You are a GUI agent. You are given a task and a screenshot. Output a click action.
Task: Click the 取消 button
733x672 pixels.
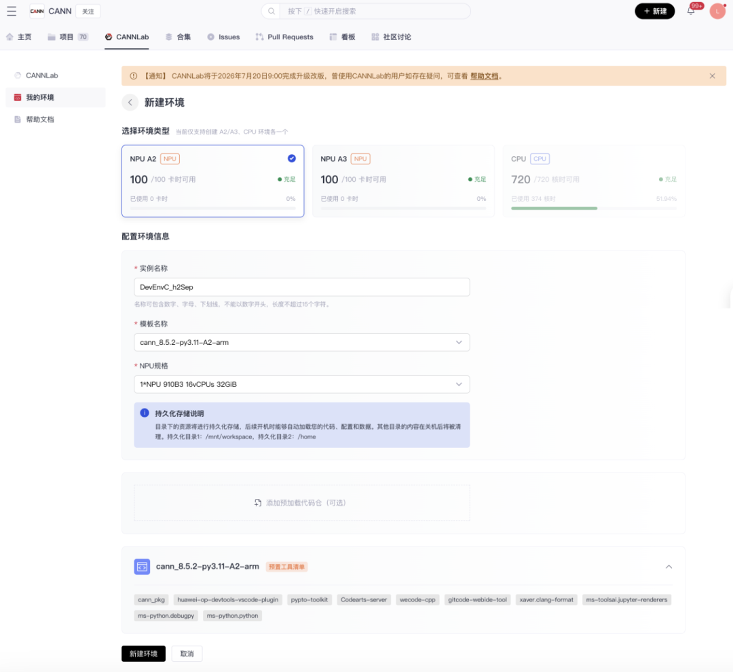[187, 654]
